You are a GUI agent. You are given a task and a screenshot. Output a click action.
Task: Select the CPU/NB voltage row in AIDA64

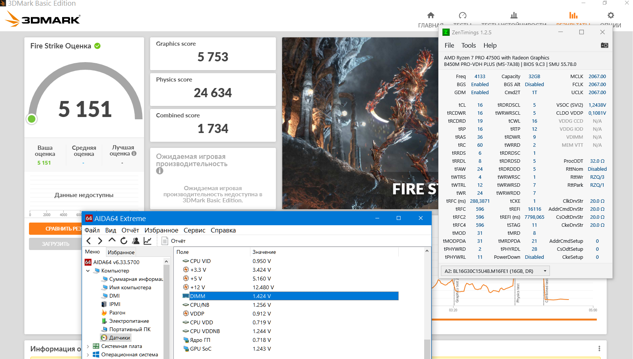(290, 305)
